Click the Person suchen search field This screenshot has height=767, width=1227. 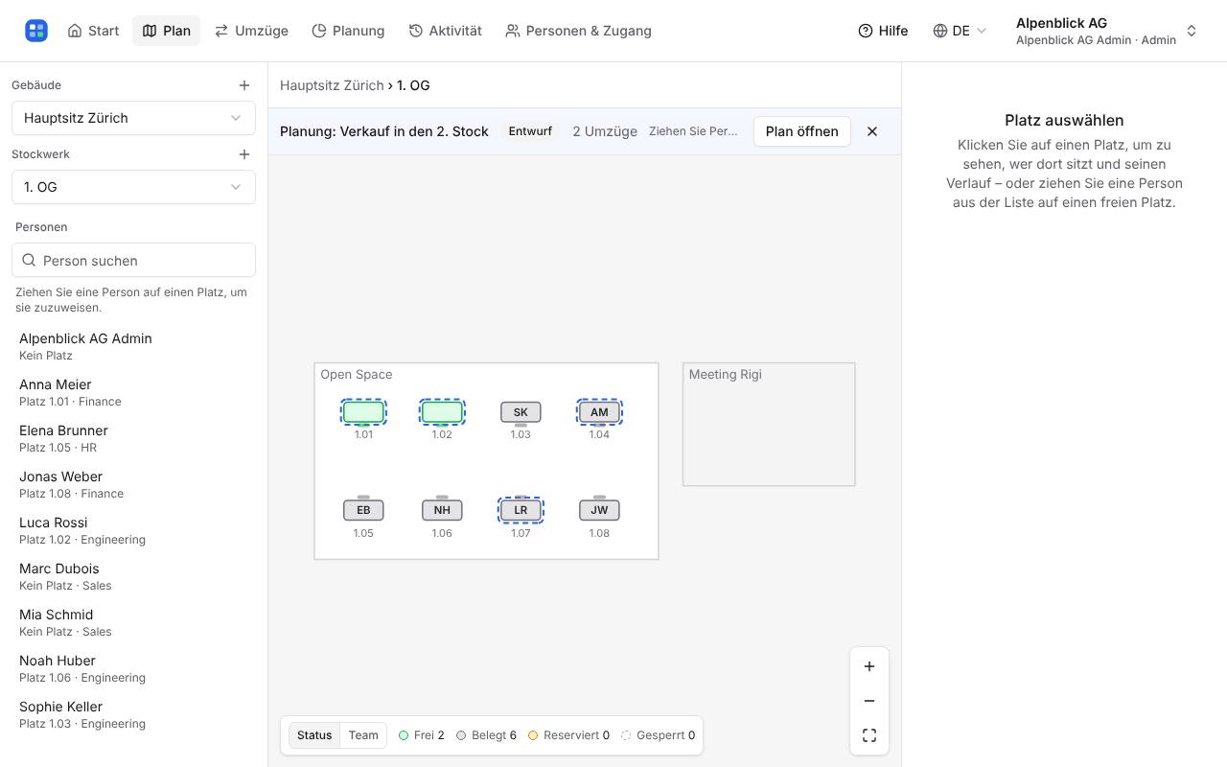133,261
